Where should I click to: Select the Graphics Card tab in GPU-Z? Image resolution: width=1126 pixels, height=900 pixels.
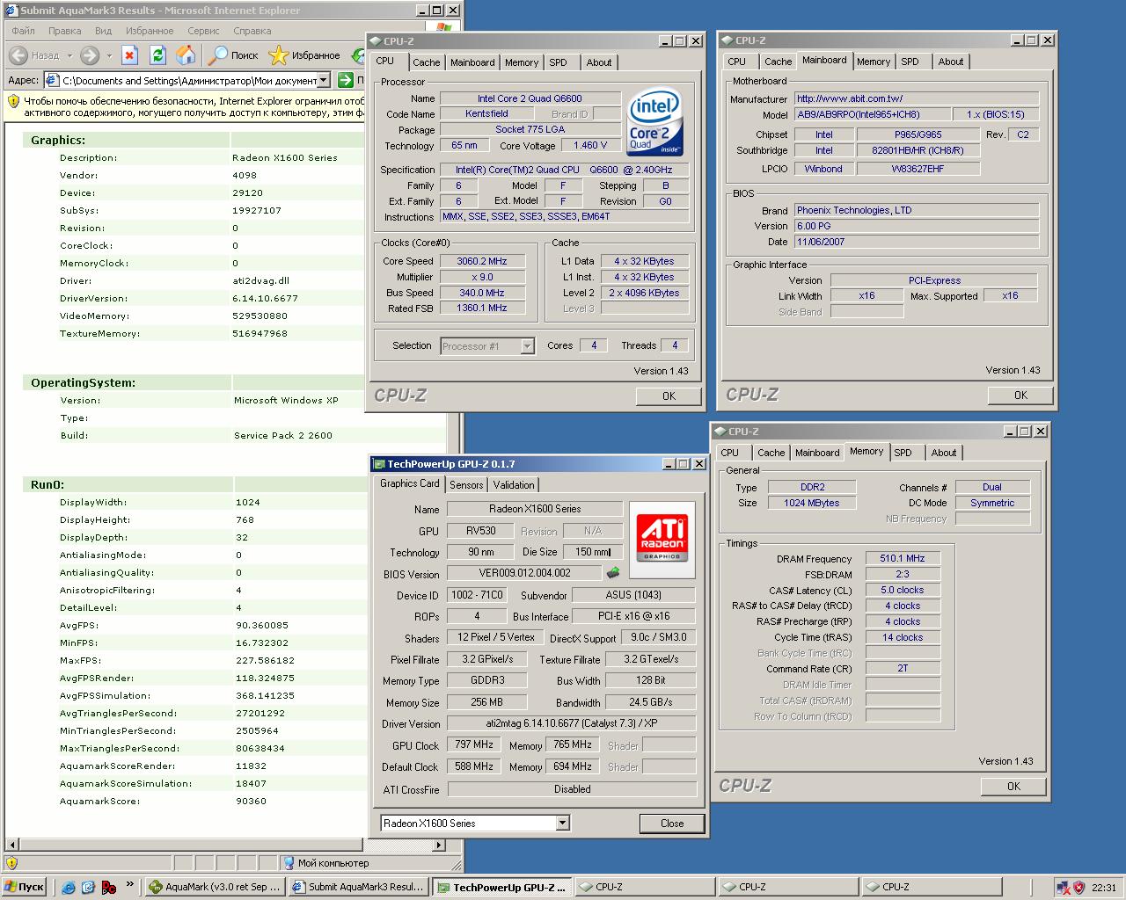(409, 483)
